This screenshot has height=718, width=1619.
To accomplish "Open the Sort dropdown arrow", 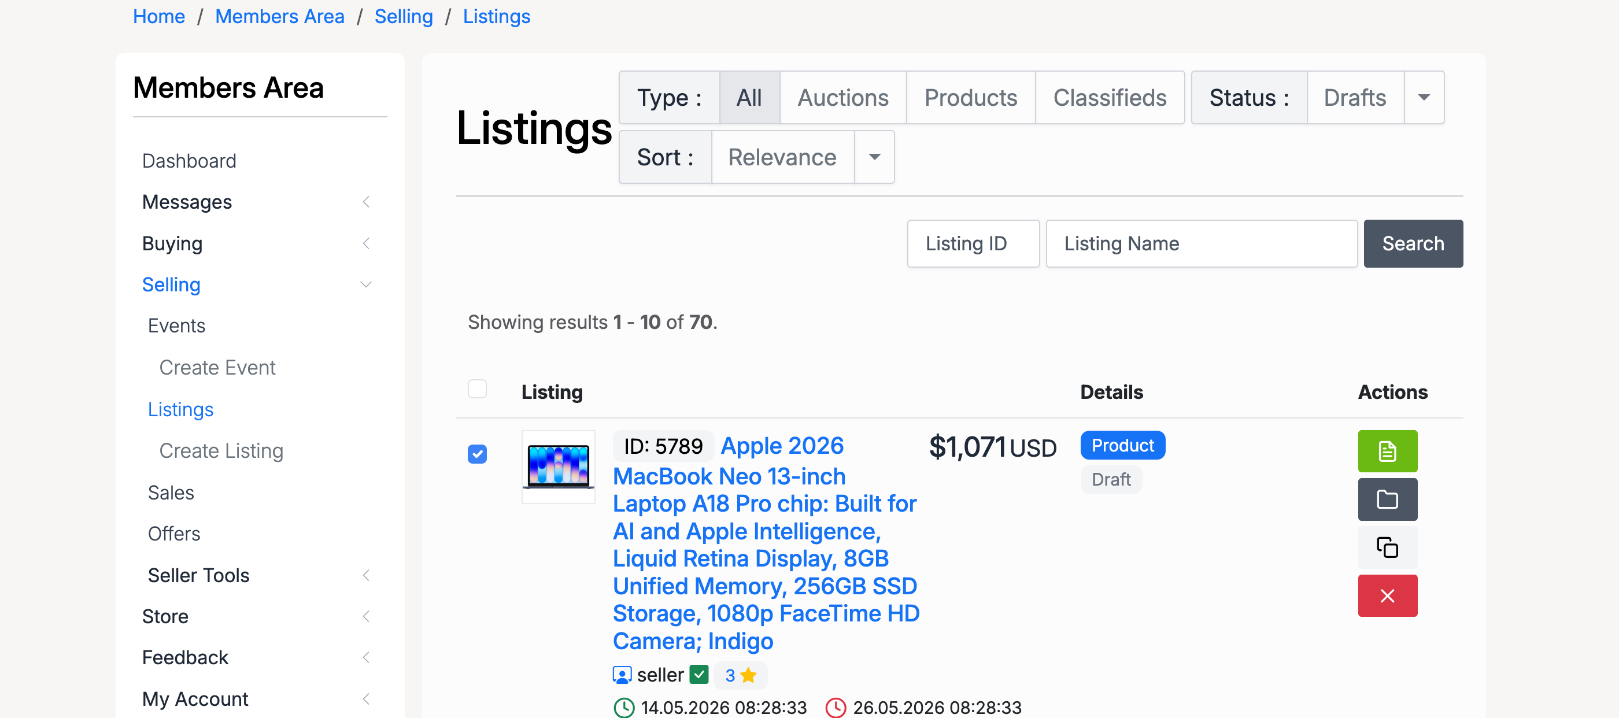I will tap(874, 157).
